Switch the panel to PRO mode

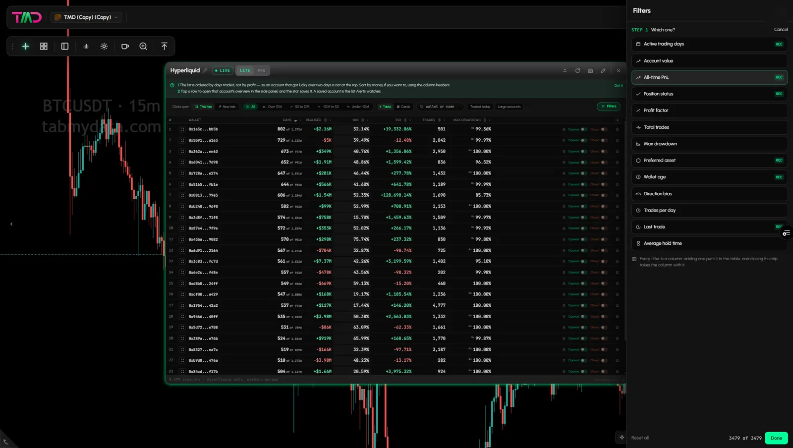click(261, 70)
